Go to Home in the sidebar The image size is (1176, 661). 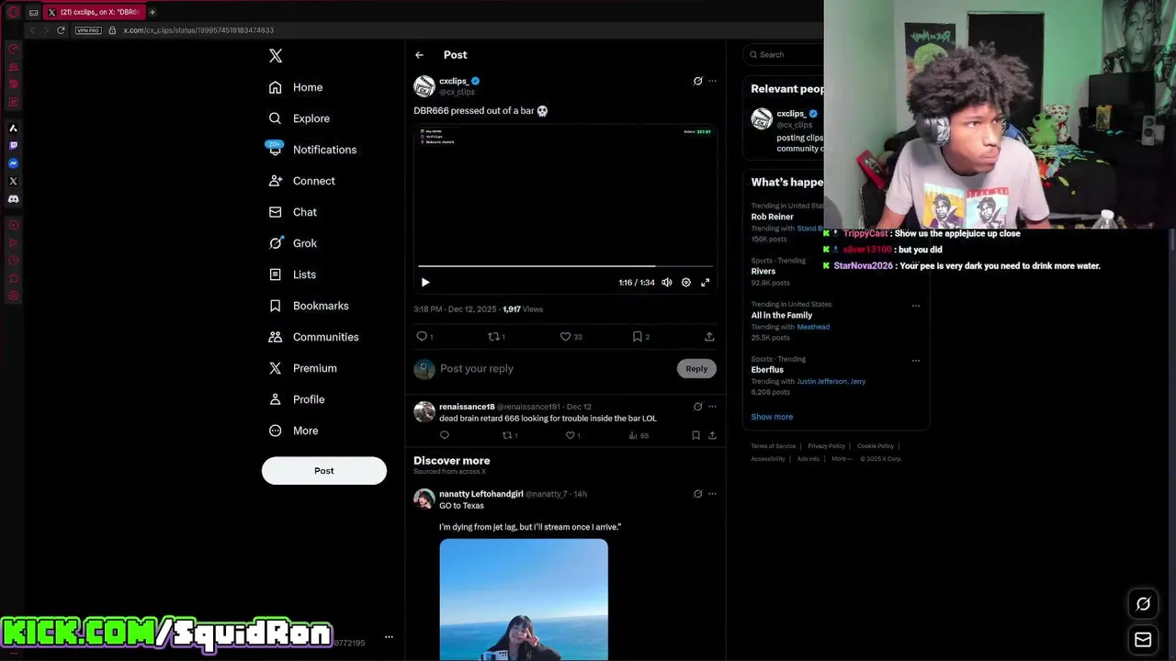pos(296,87)
